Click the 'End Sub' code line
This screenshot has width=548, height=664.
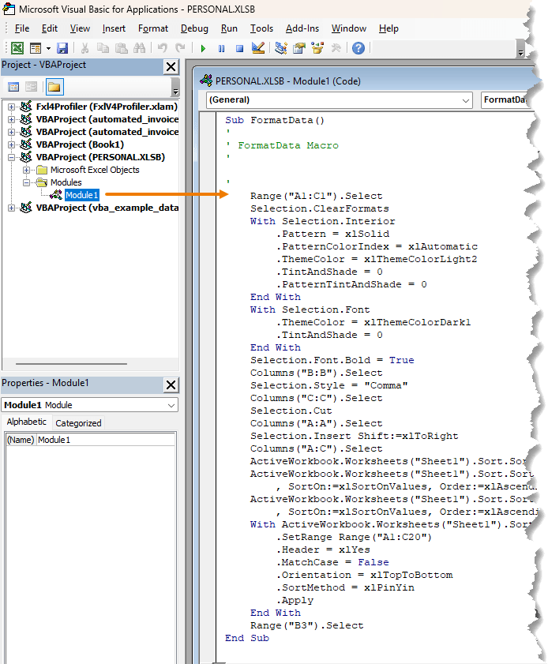[x=247, y=638]
